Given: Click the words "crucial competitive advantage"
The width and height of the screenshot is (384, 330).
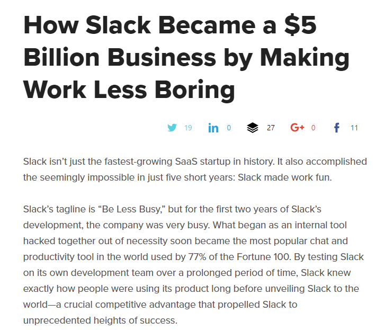Looking at the screenshot, I should coord(130,305).
